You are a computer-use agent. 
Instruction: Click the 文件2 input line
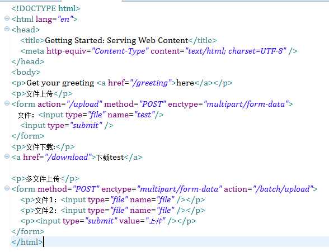112,211
